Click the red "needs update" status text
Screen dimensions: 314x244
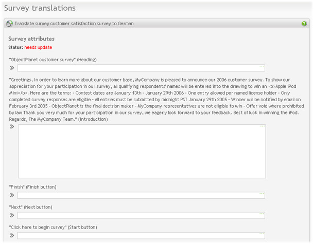38,47
